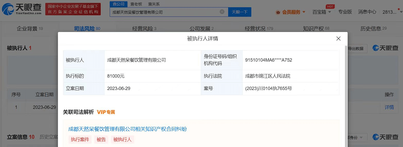Select the 查关系 search tab

(x=154, y=4)
